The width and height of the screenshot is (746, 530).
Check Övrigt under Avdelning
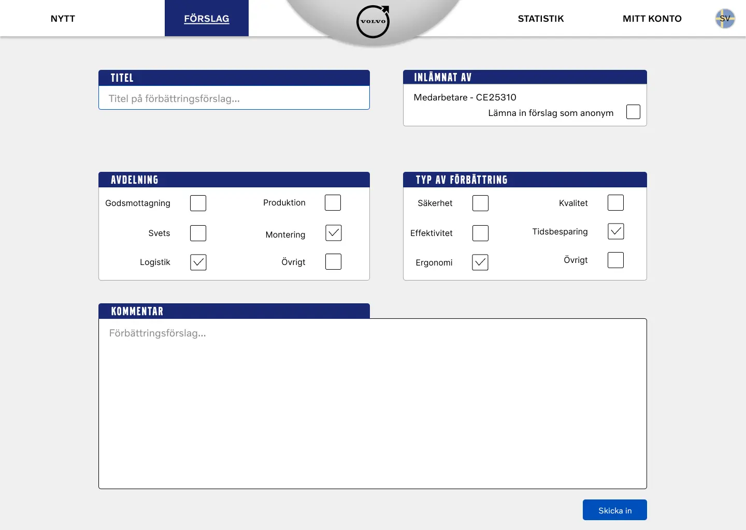[x=333, y=261]
